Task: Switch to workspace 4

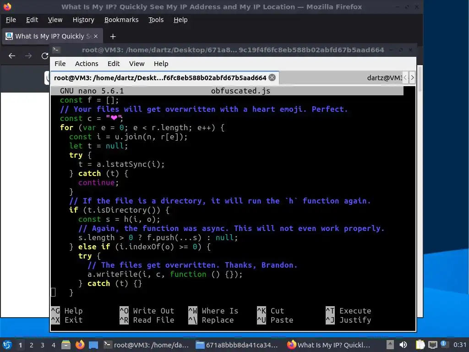Action: tap(54, 345)
